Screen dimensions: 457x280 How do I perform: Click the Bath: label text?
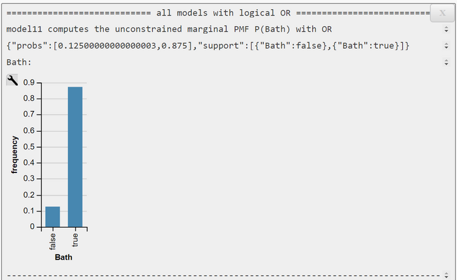coord(19,62)
